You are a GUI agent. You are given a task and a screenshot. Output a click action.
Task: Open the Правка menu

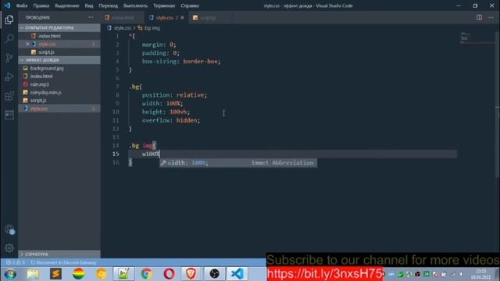pyautogui.click(x=41, y=5)
